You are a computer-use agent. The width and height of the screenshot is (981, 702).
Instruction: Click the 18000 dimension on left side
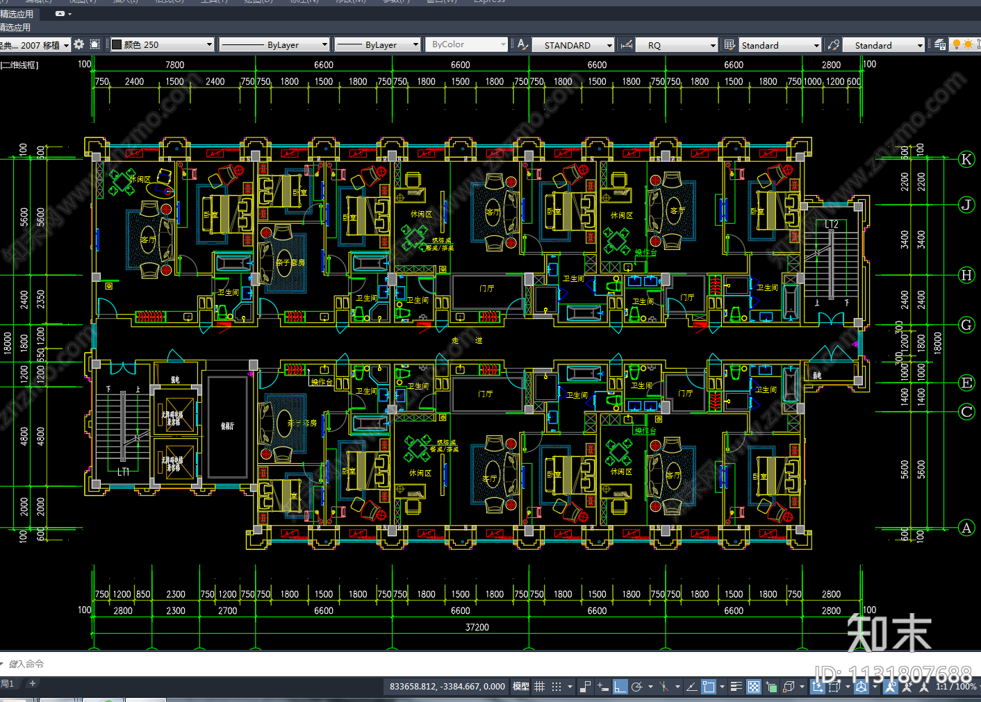(x=8, y=343)
